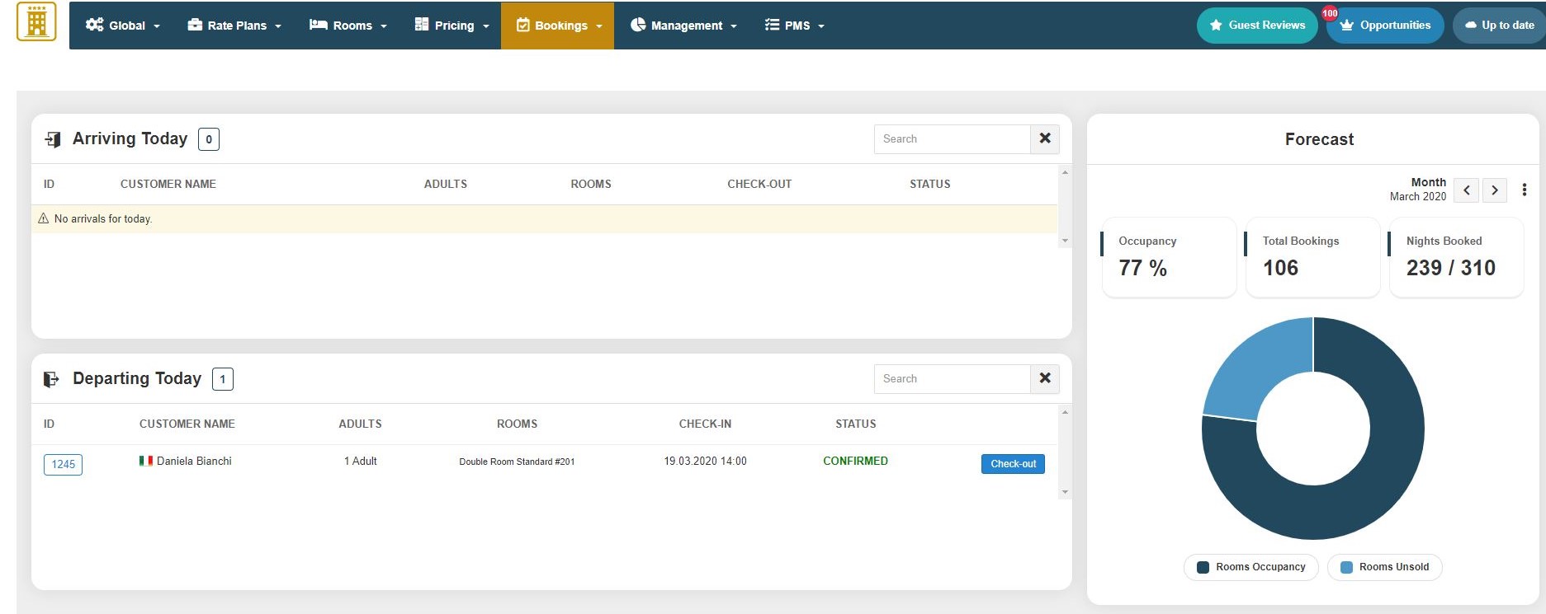Toggle Rooms Occupancy legend item

[x=1251, y=567]
